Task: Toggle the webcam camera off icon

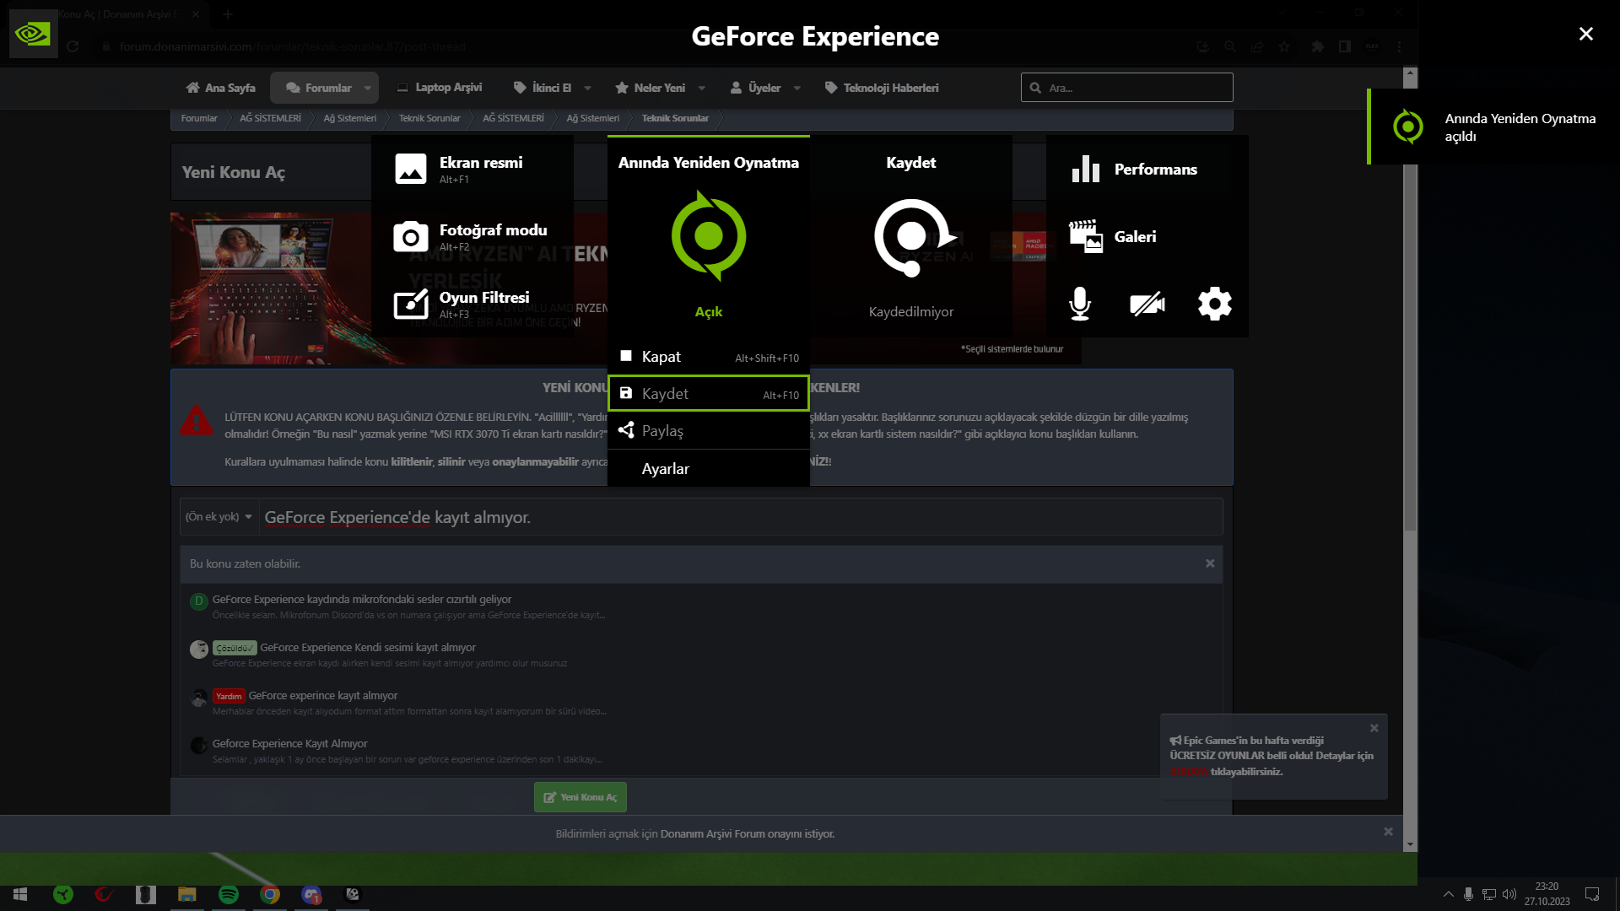Action: [1147, 304]
